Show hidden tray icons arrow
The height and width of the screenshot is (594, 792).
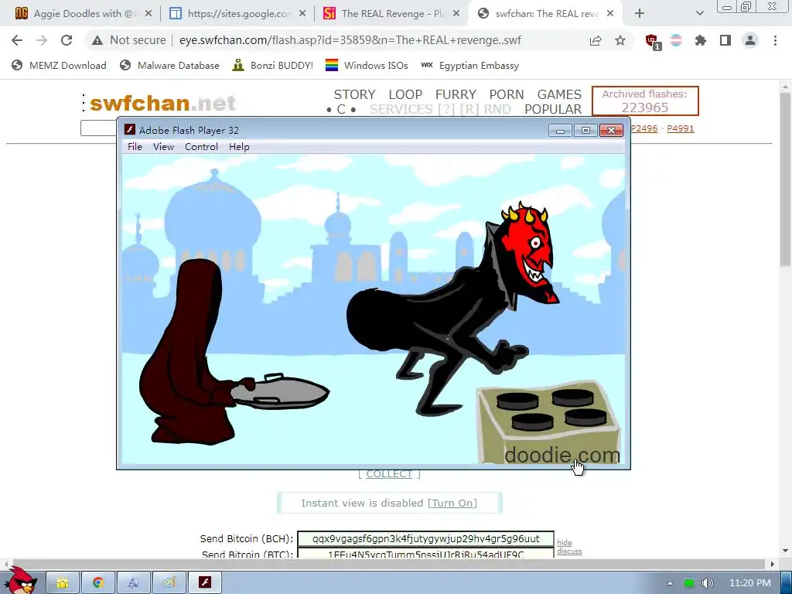point(670,583)
